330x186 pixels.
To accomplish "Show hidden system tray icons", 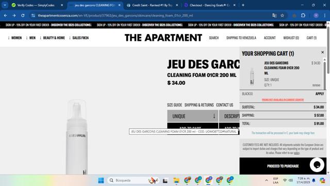I will pos(267,180).
